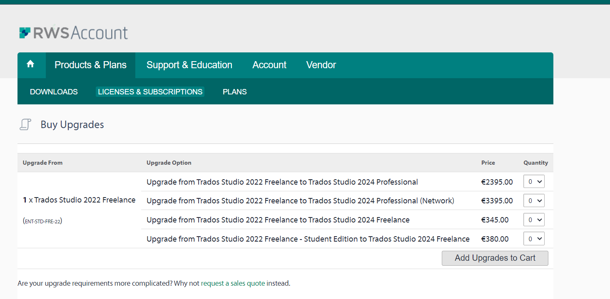Open the Account tab
The height and width of the screenshot is (299, 610).
(269, 65)
